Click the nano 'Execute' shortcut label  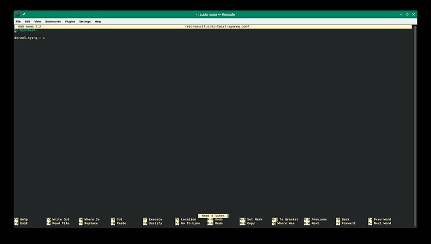point(156,220)
